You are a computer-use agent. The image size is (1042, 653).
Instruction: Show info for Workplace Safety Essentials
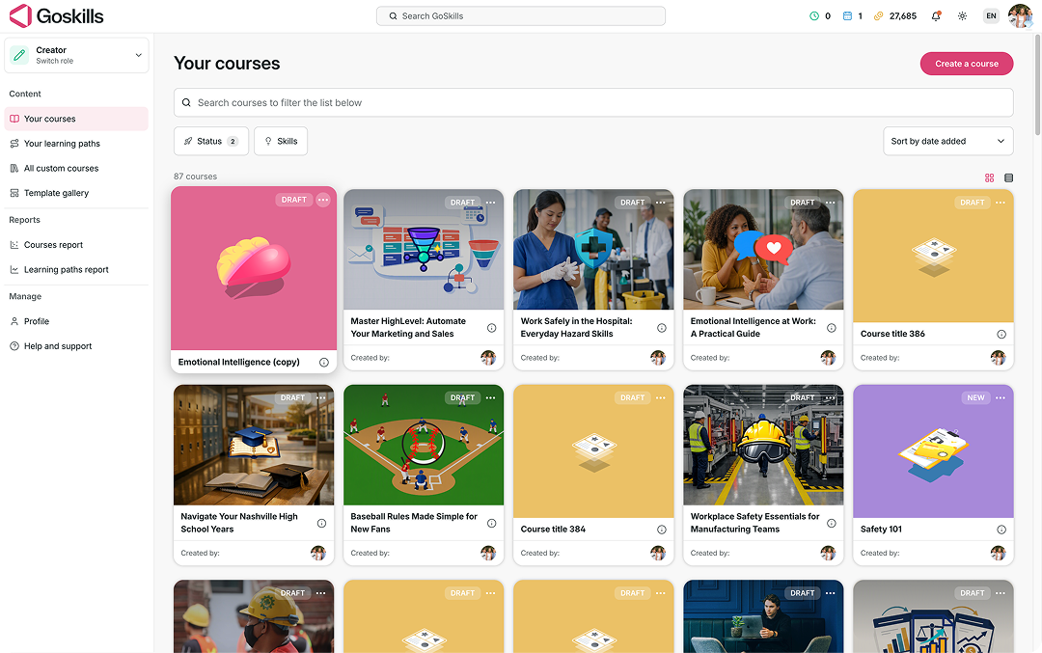(x=832, y=523)
